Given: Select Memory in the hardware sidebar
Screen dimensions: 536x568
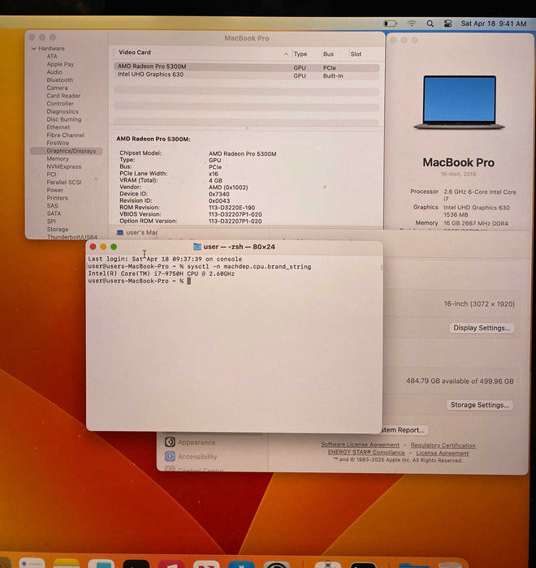Looking at the screenshot, I should [x=58, y=159].
